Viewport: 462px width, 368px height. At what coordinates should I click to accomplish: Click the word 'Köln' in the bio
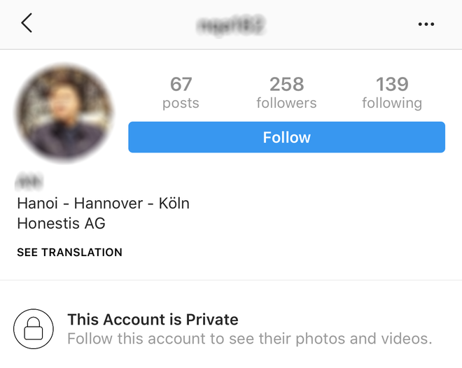click(174, 204)
